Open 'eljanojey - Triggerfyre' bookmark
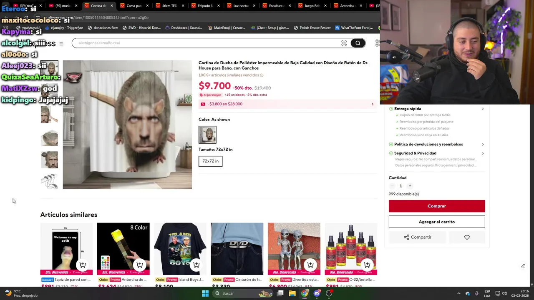Viewport: 534px width, 300px height. coord(64,28)
